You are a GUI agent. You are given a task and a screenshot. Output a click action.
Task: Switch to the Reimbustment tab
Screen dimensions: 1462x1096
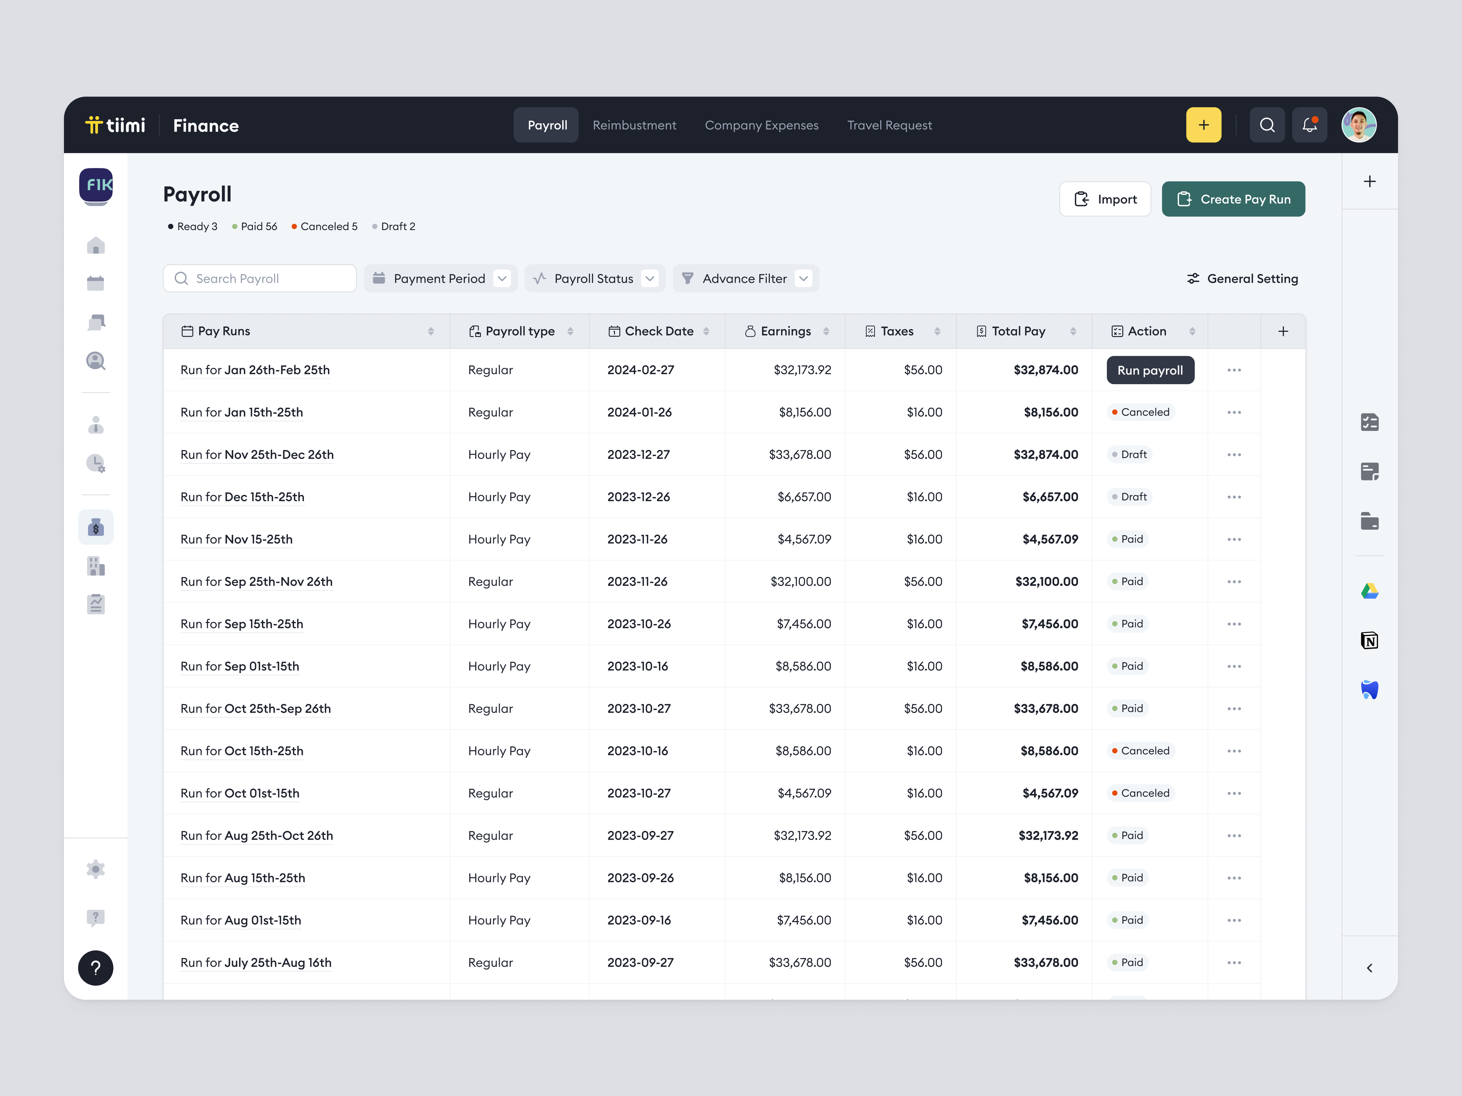pos(634,125)
